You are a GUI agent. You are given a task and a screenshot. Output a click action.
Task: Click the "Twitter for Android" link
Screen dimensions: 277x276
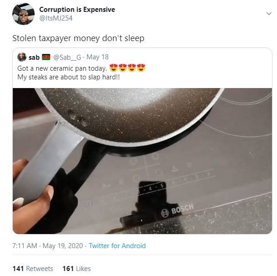click(x=117, y=246)
